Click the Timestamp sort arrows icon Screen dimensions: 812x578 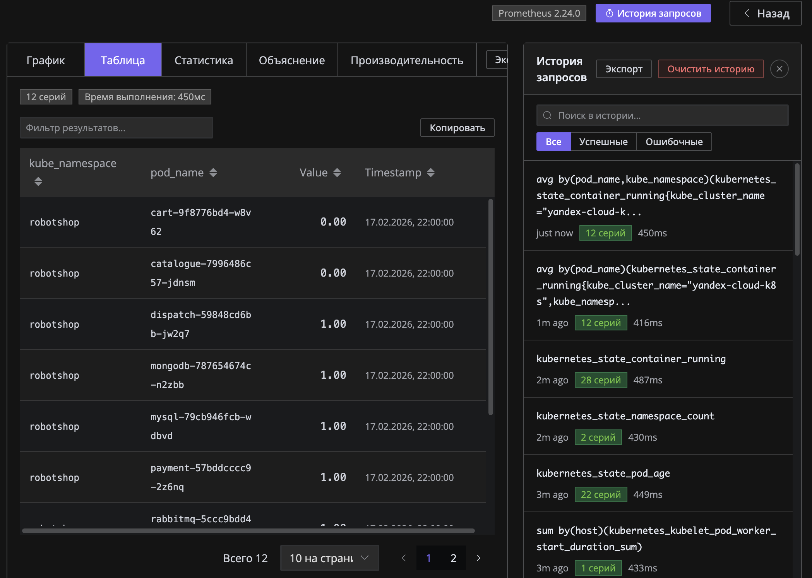pyautogui.click(x=431, y=173)
